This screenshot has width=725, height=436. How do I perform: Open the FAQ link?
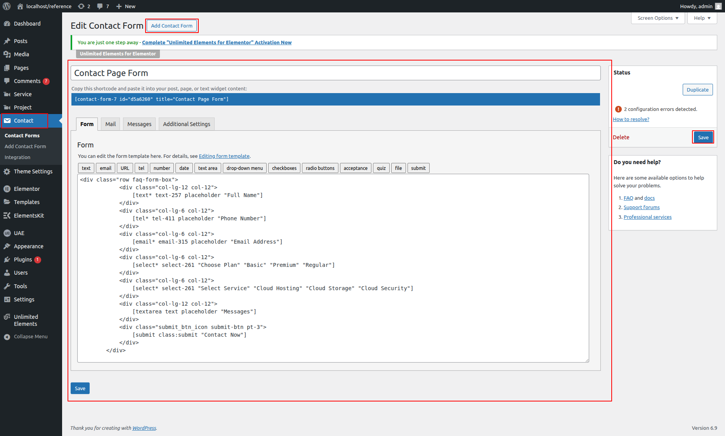point(628,198)
